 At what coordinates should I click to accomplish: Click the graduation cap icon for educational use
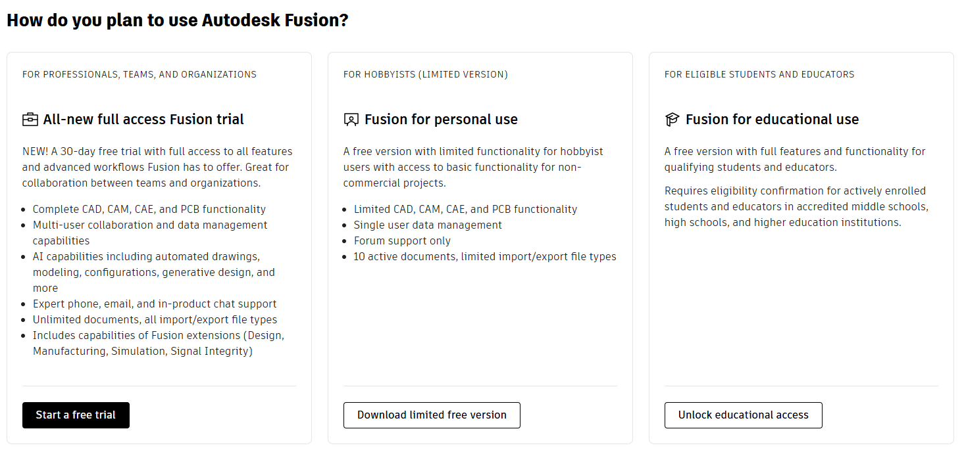672,120
